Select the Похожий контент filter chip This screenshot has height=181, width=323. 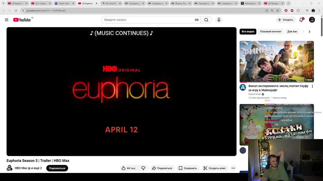tap(271, 31)
